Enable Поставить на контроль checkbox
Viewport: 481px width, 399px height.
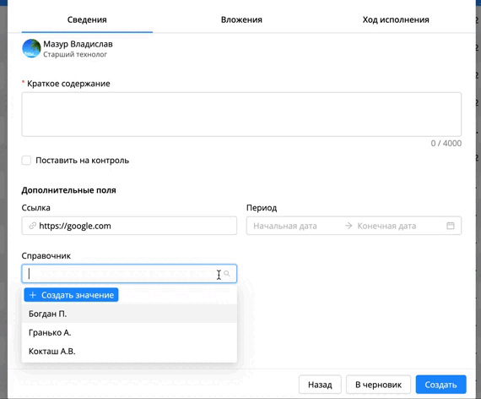point(26,160)
